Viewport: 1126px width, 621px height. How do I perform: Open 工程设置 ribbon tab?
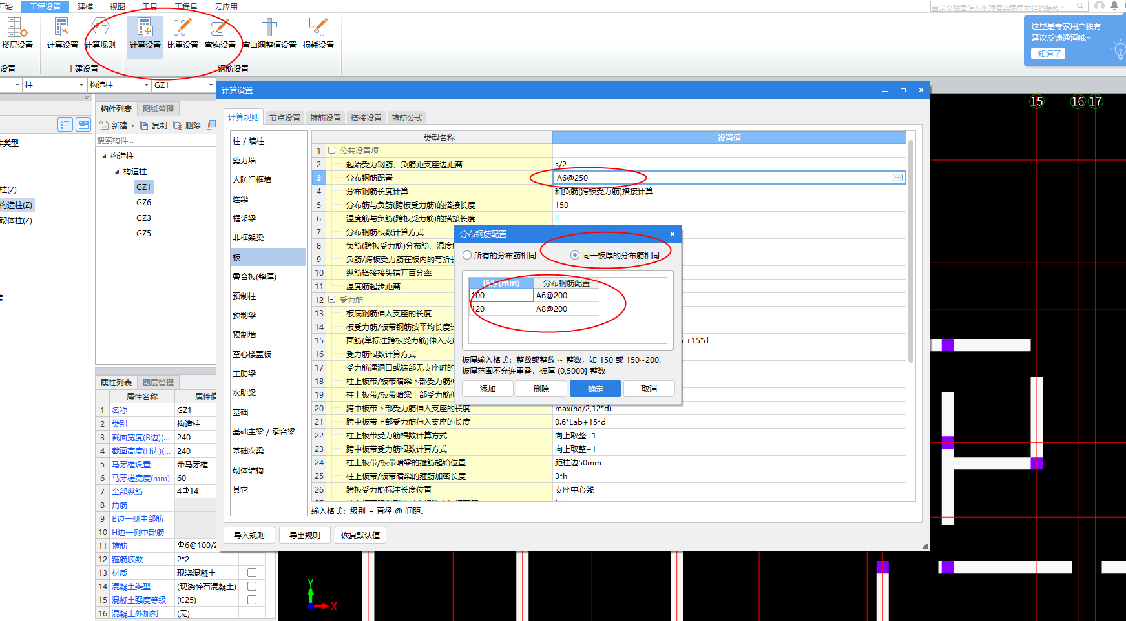tap(45, 6)
